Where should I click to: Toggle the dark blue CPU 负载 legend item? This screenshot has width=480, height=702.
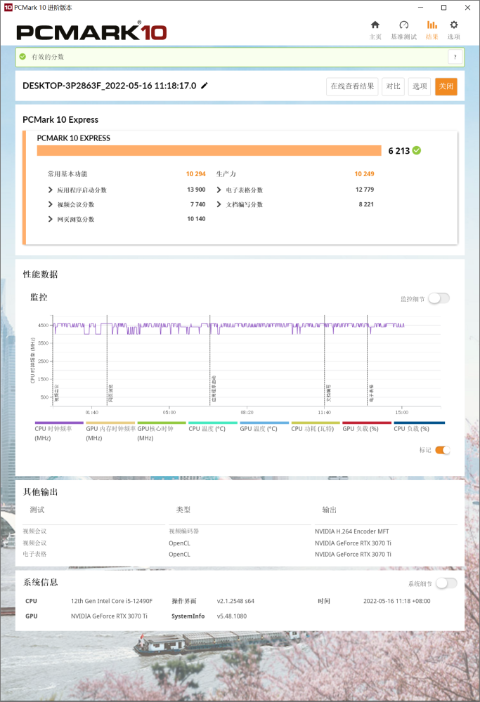coord(419,426)
